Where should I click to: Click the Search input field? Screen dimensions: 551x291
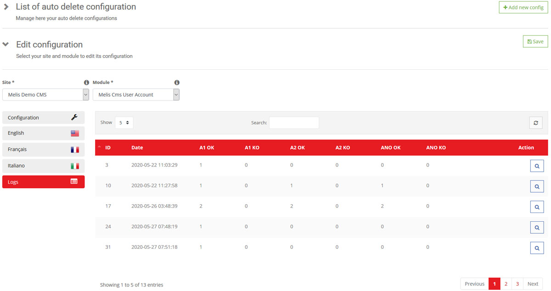click(x=294, y=123)
